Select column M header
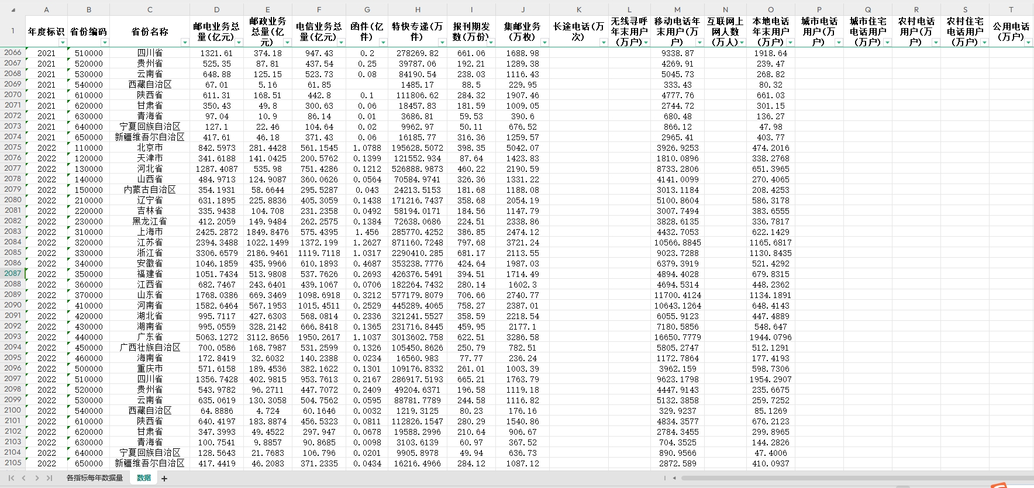Viewport: 1034px width, 488px height. tap(677, 10)
